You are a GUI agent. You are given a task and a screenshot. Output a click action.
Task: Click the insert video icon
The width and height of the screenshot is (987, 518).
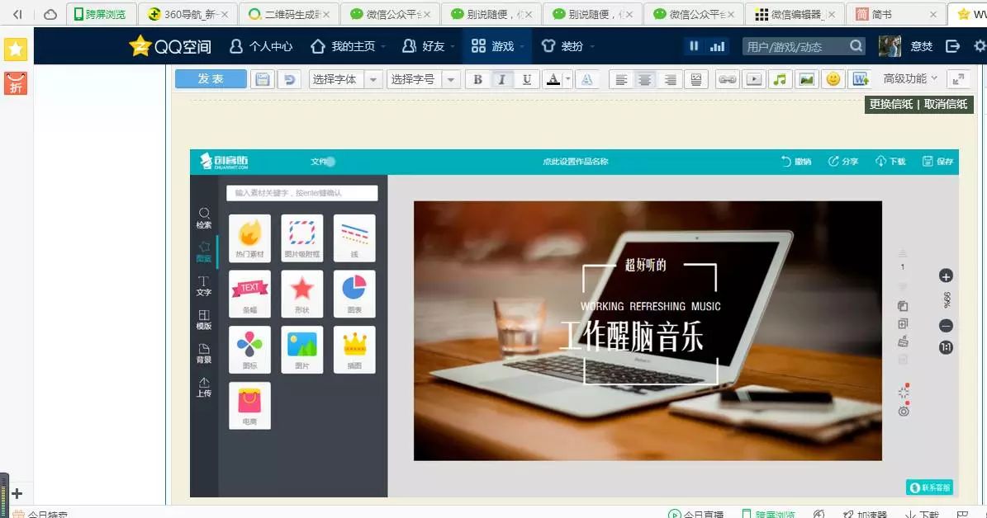click(x=753, y=79)
